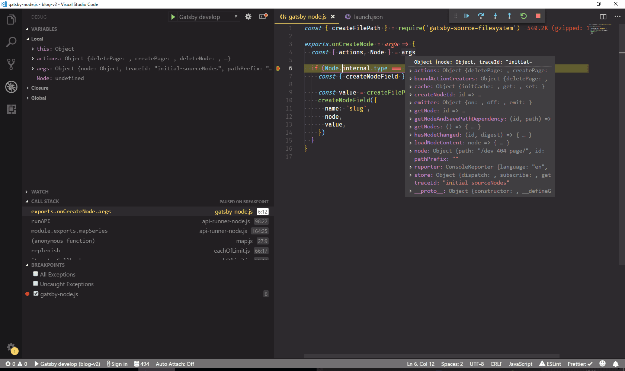Open the Source Control view icon
The image size is (625, 371).
click(11, 64)
